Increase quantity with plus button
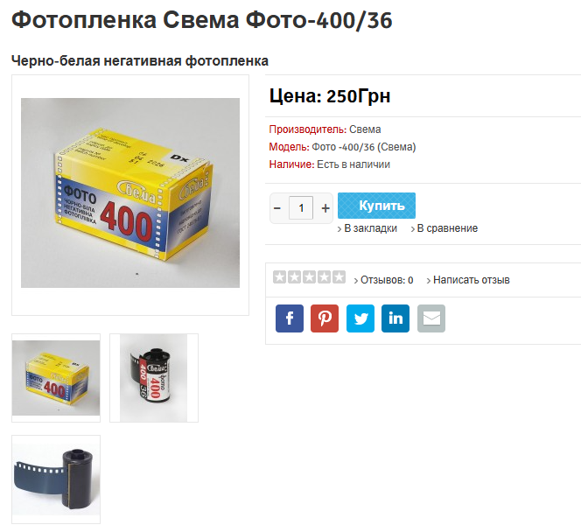 [325, 208]
